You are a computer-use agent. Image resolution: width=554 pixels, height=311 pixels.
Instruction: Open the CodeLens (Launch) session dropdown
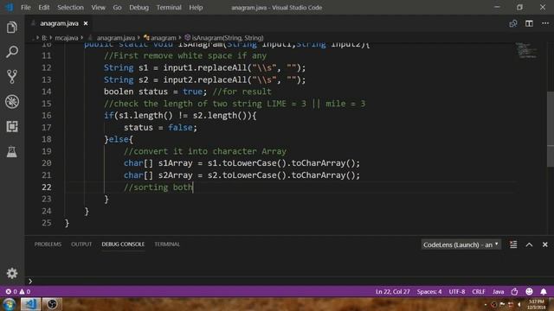[x=461, y=244]
